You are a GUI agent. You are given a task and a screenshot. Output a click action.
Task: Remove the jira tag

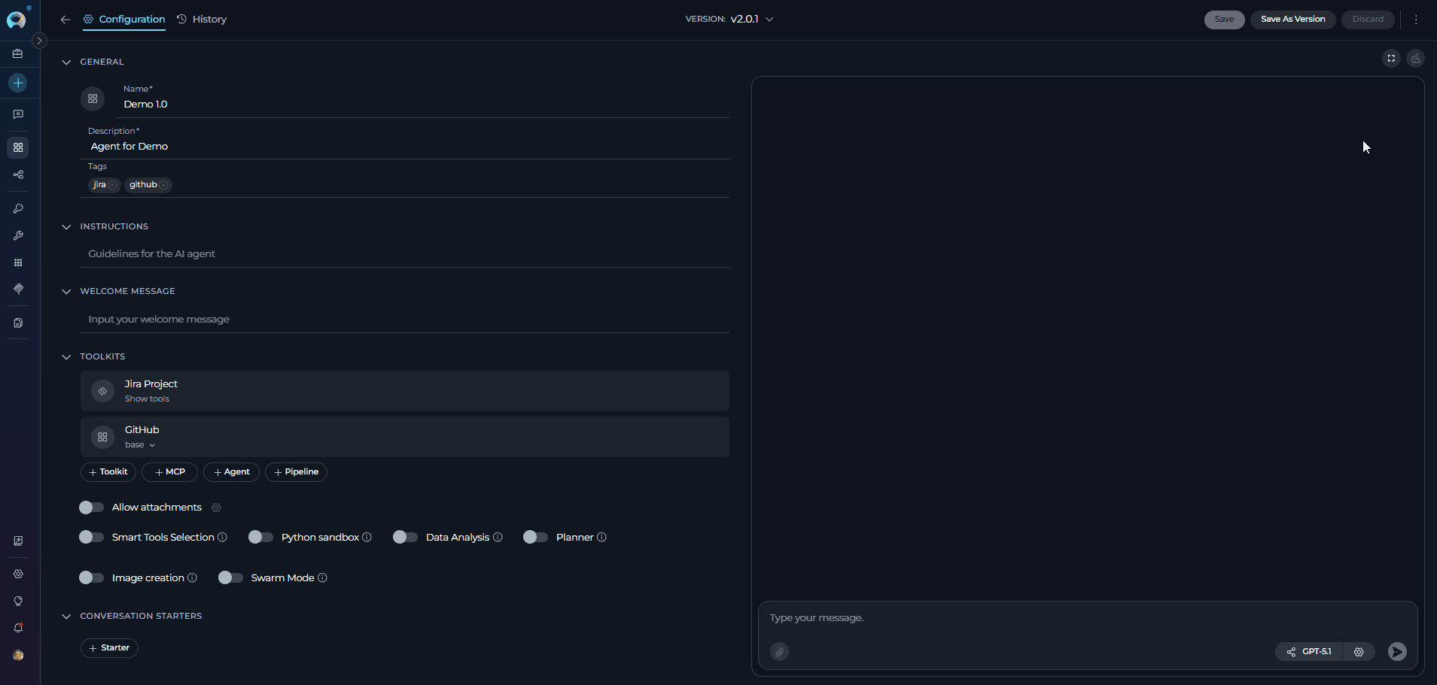(x=112, y=185)
